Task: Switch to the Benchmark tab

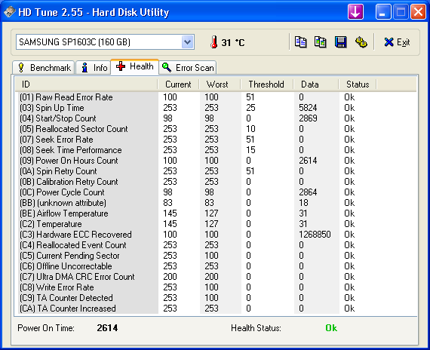Action: click(44, 67)
